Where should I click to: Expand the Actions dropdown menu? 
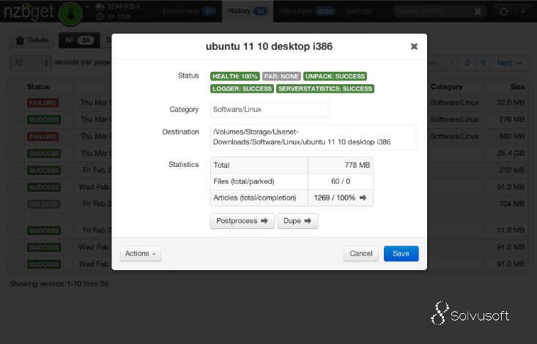[x=141, y=254]
